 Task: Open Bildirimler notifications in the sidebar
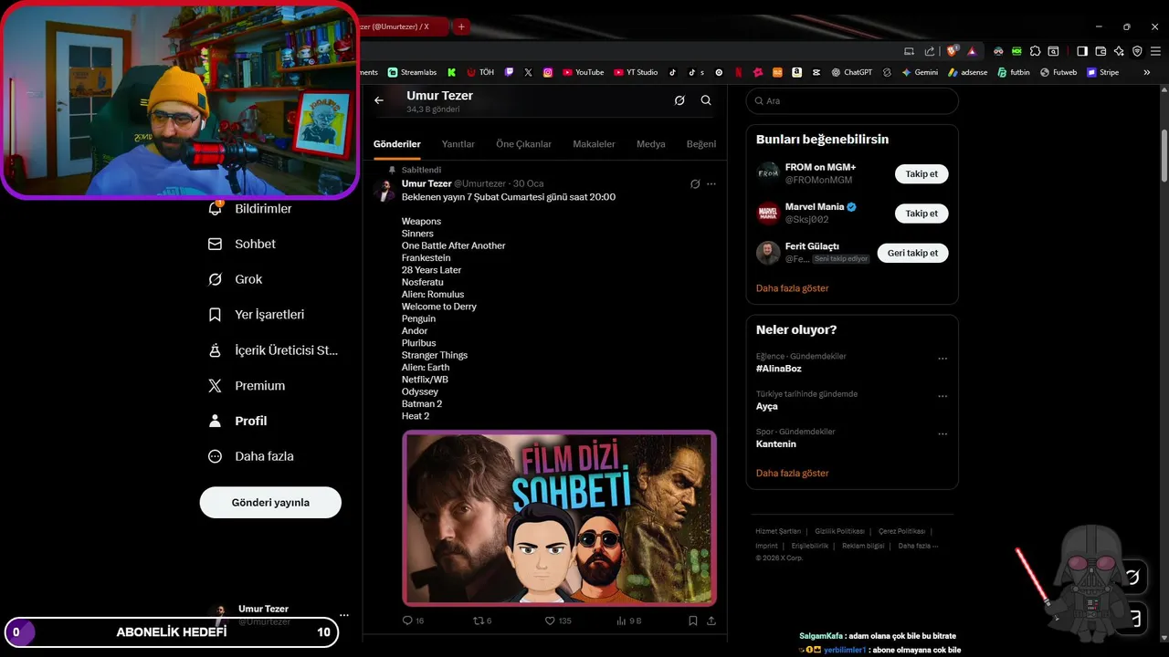coord(250,209)
